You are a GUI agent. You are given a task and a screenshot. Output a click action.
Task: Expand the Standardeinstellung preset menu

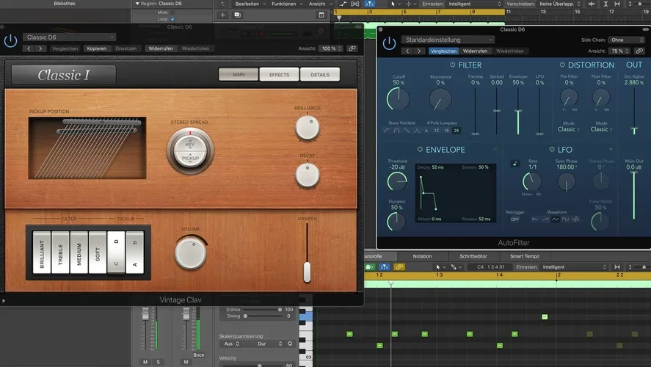coord(448,40)
